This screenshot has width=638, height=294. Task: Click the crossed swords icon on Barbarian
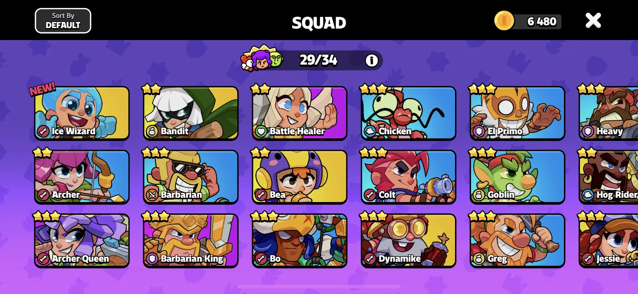point(152,195)
